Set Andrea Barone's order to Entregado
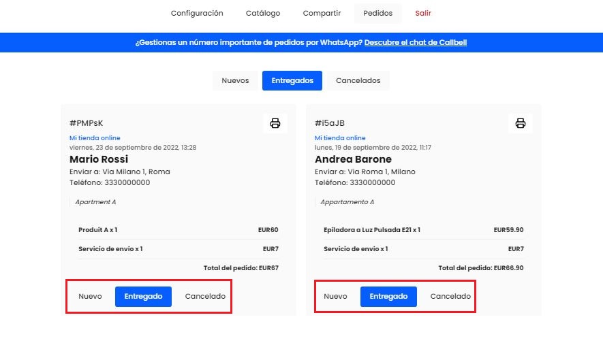Image resolution: width=603 pixels, height=360 pixels. [388, 296]
